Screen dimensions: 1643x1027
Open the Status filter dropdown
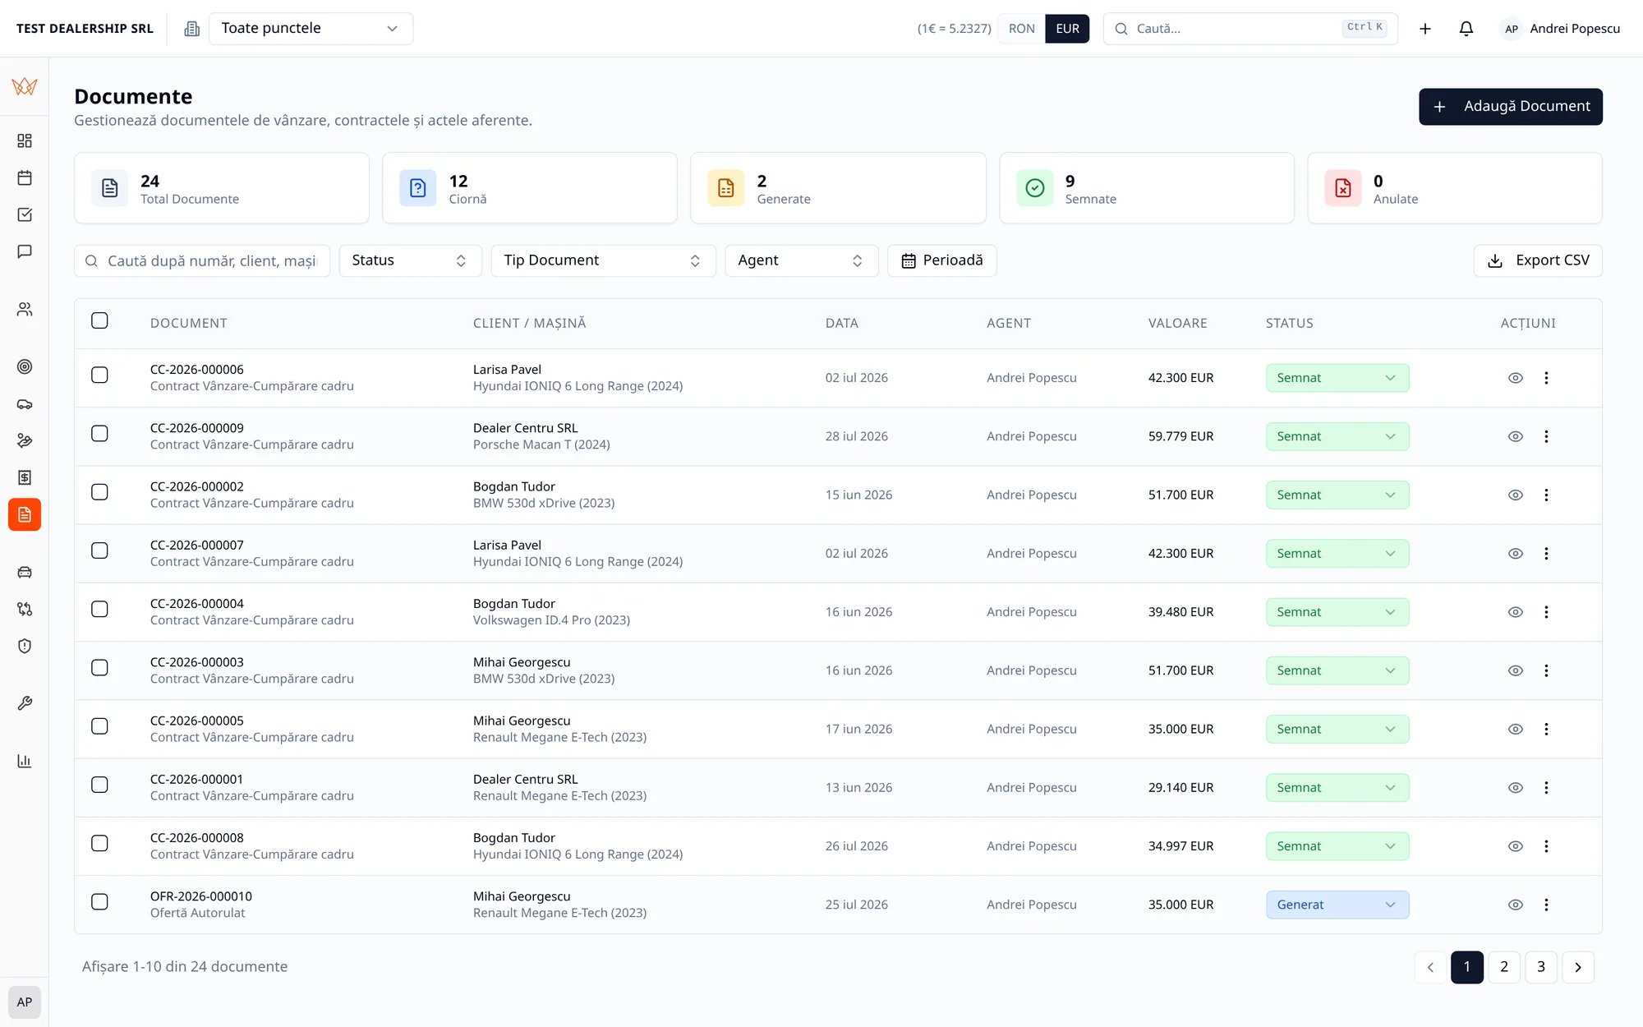[x=410, y=260]
